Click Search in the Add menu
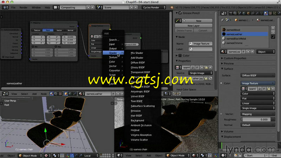The image size is (281, 158). point(113,40)
